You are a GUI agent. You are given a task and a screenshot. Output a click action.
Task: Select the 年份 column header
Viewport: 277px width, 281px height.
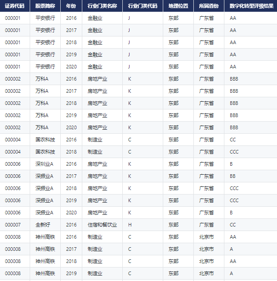(71, 6)
